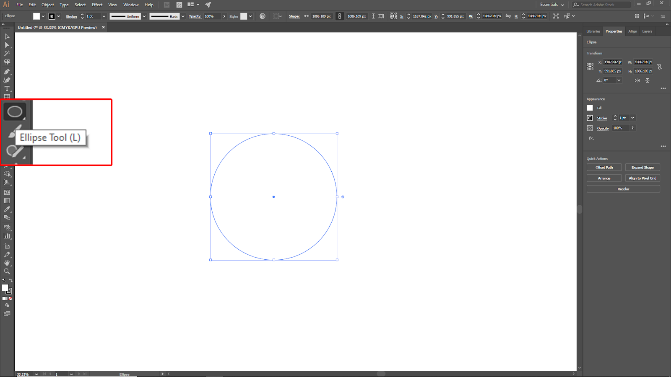This screenshot has height=377, width=671.
Task: Open the Essentials workspace dropdown
Action: (552, 5)
